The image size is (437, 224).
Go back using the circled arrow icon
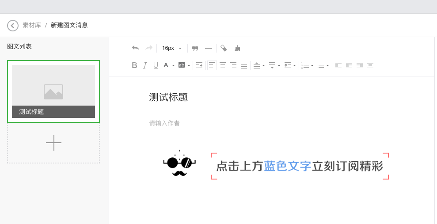[x=13, y=26]
